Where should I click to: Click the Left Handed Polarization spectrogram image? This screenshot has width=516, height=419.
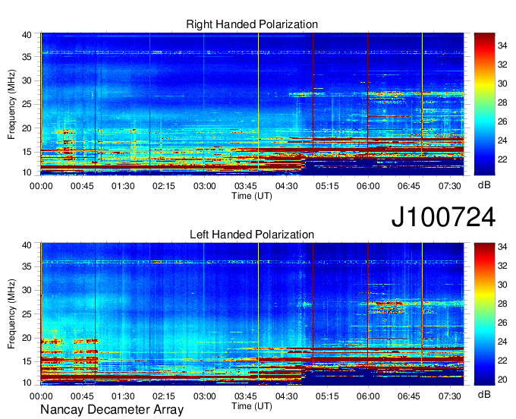(x=252, y=314)
